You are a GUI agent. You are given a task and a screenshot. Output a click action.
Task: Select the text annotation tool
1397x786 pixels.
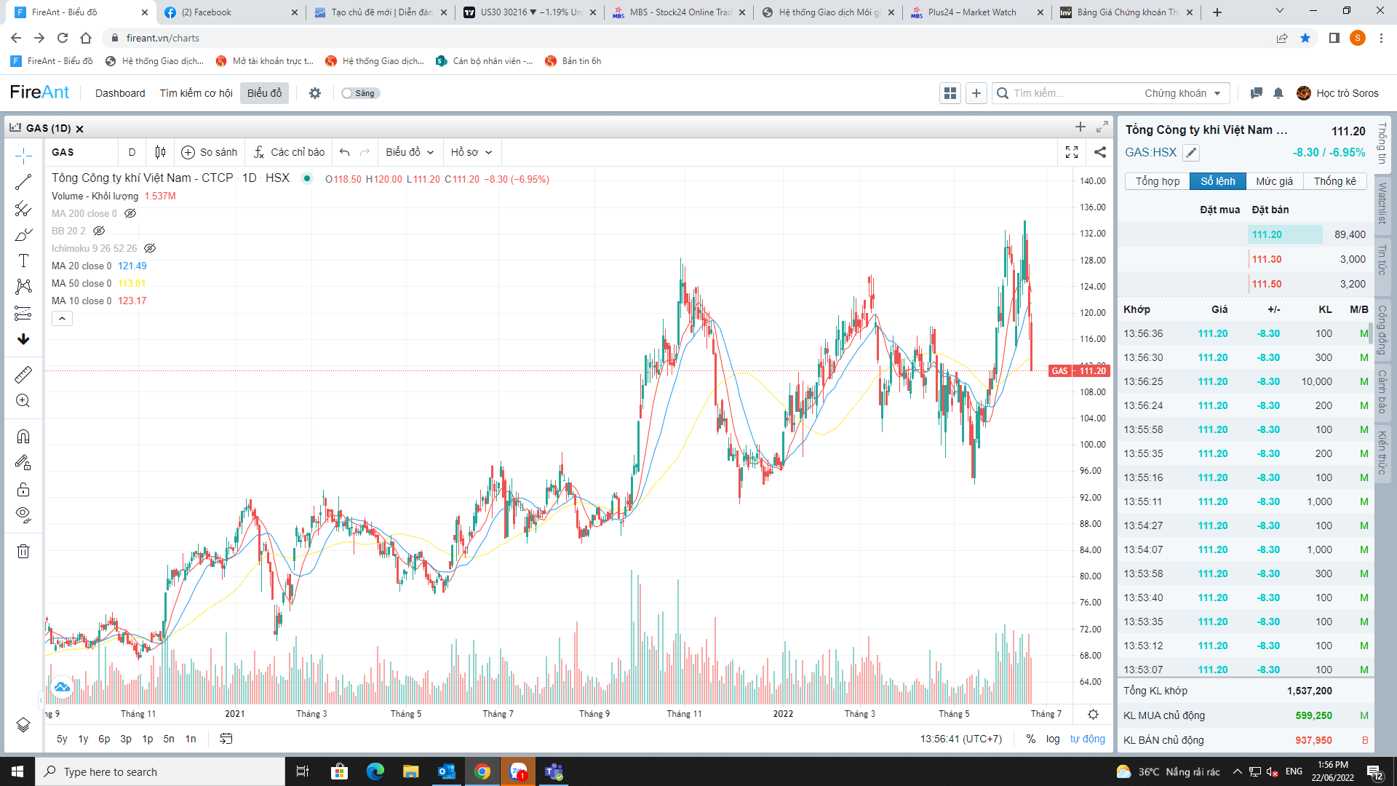(x=23, y=261)
